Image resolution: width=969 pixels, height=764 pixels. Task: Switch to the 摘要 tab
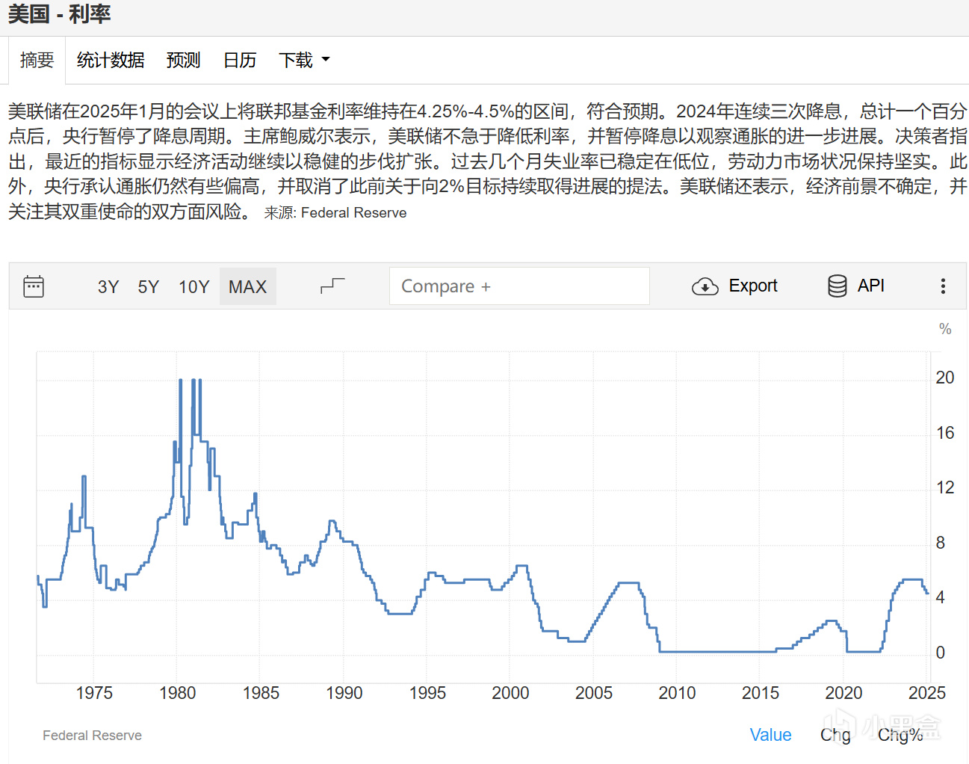[37, 60]
